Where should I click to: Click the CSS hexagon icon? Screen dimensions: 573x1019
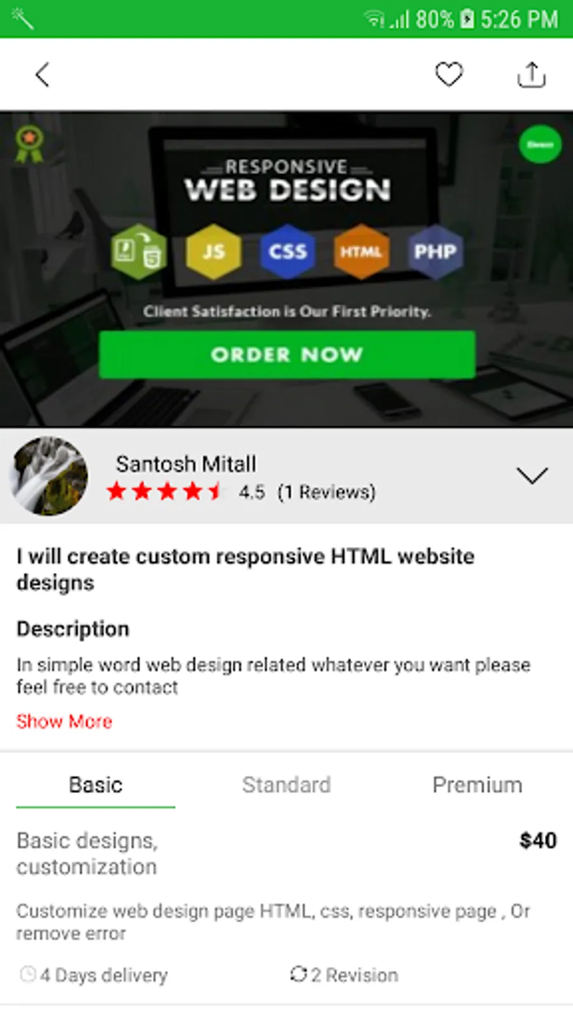[288, 251]
